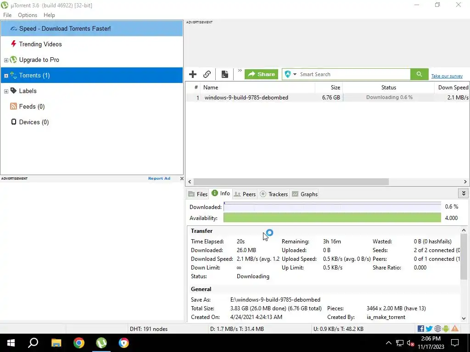
Task: Click the Report Ad link
Action: (x=159, y=178)
